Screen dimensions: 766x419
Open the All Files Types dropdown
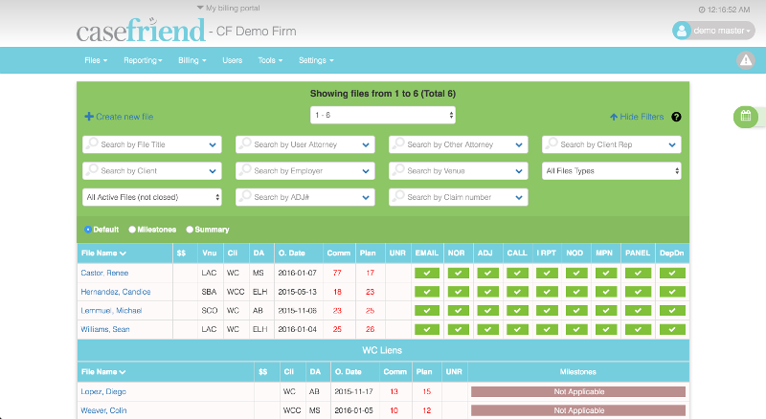pos(611,171)
